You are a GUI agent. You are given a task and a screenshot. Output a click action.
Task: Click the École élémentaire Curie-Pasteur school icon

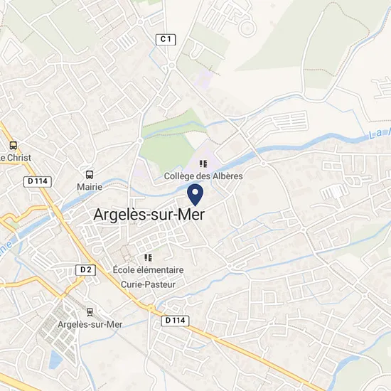pyautogui.click(x=148, y=257)
